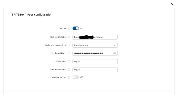
Task: Turn off the Enable toggle switch
Action: point(76,28)
